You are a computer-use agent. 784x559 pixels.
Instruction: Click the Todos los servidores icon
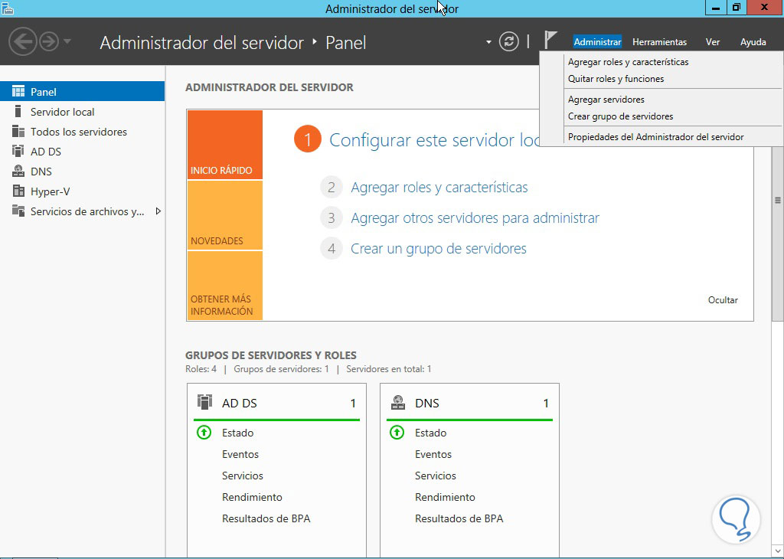click(x=18, y=132)
